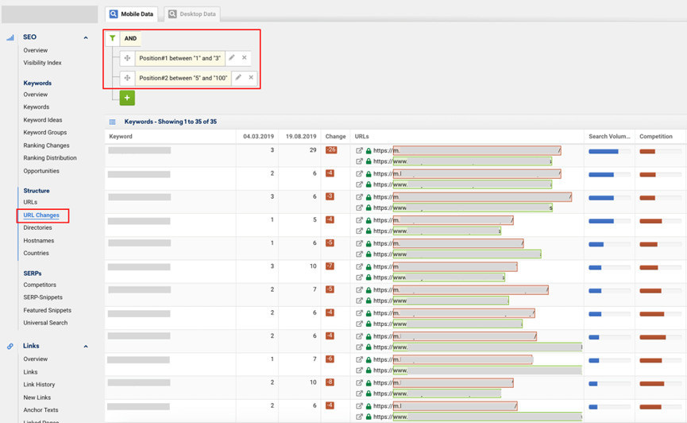Select the Mobile Data tab

coord(132,14)
